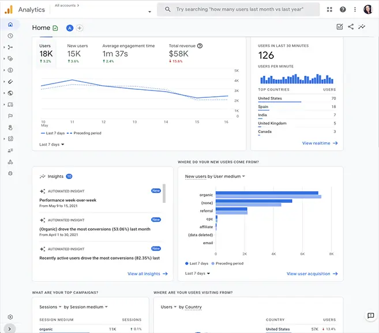Click the Customize report edit icon
This screenshot has height=333, width=379.
point(340,27)
